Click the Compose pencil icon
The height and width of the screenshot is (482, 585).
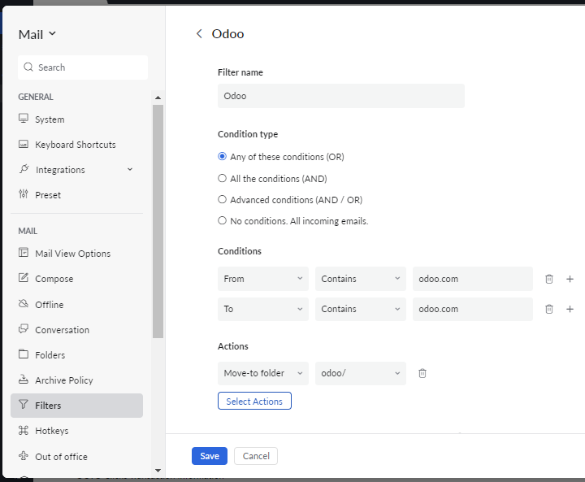(x=24, y=278)
